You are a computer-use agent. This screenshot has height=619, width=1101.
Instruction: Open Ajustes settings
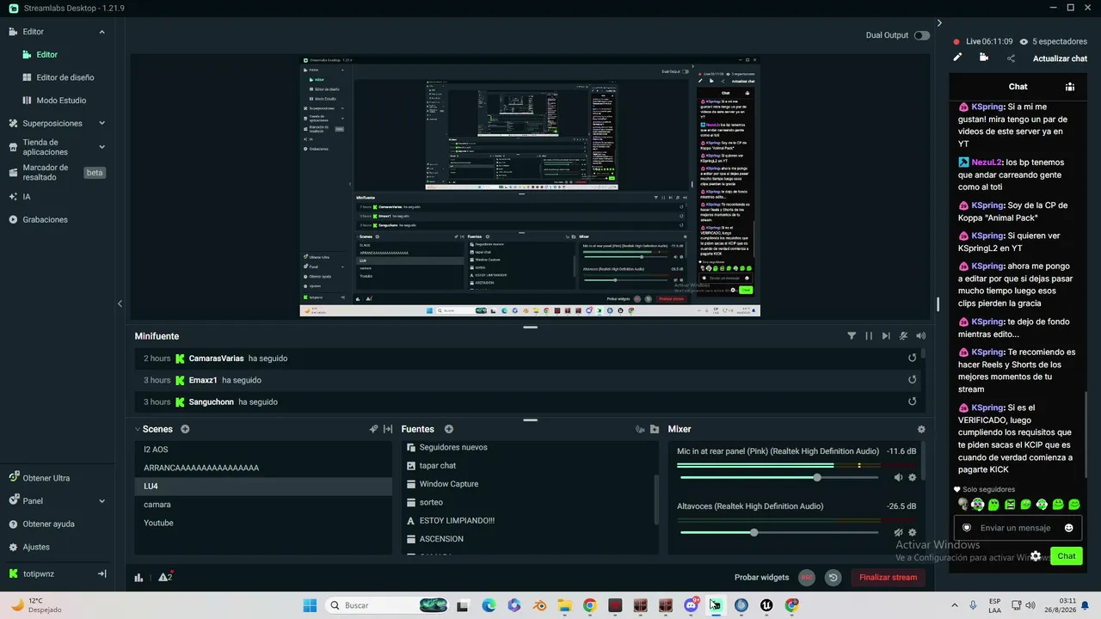pyautogui.click(x=36, y=547)
